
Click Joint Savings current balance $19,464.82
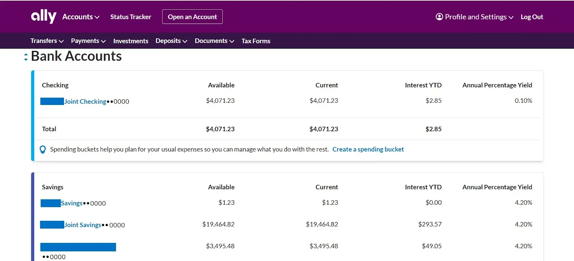click(322, 224)
